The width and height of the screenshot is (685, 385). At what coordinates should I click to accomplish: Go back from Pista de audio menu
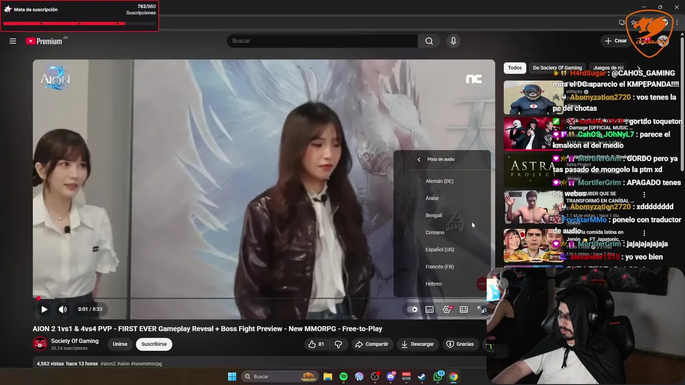click(419, 159)
